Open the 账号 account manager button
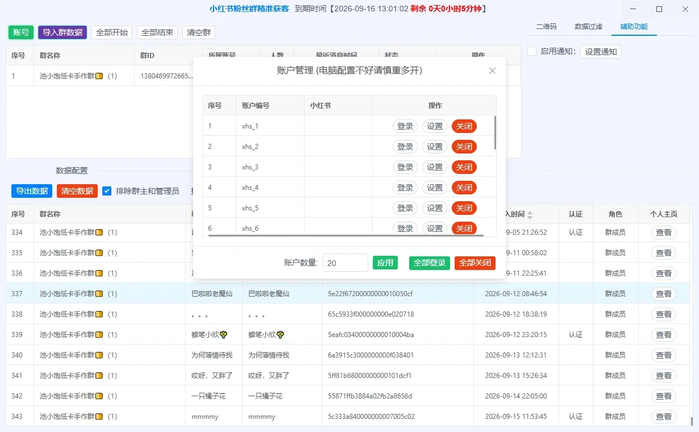This screenshot has height=432, width=699. coord(21,32)
